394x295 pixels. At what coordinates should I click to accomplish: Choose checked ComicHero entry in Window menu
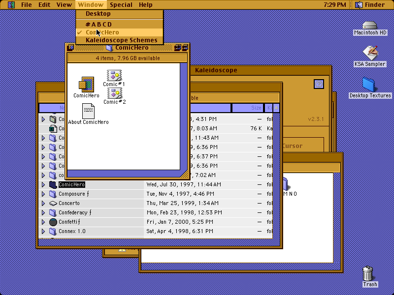tap(120, 32)
